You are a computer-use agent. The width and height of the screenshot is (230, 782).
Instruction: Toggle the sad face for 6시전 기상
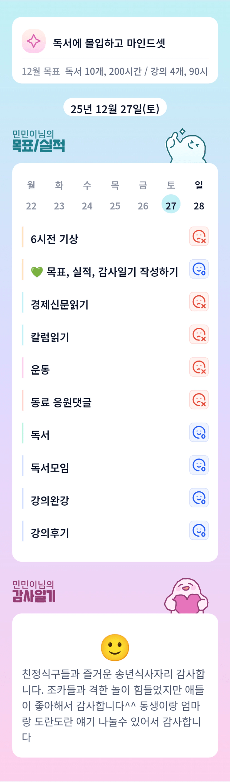pyautogui.click(x=199, y=236)
